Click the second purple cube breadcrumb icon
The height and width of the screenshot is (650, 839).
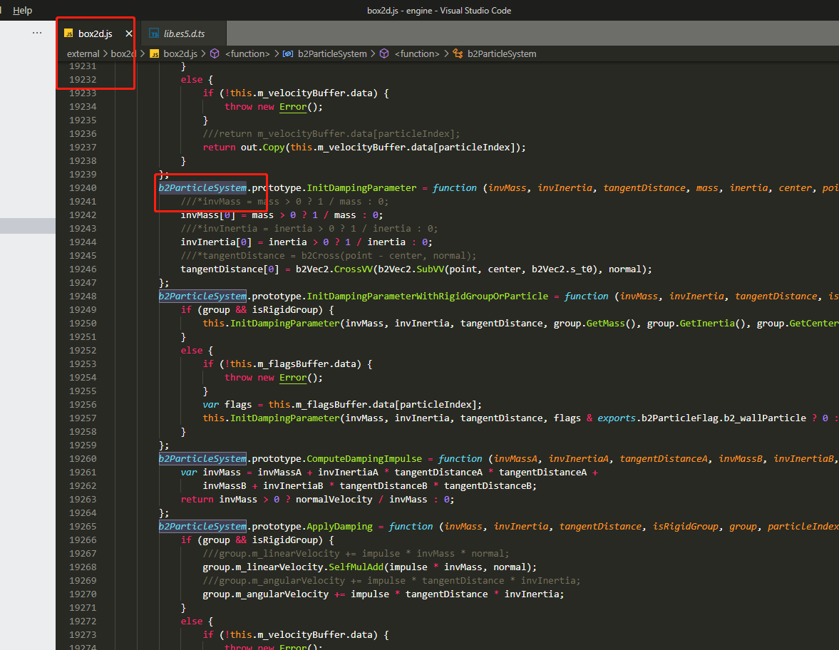384,53
